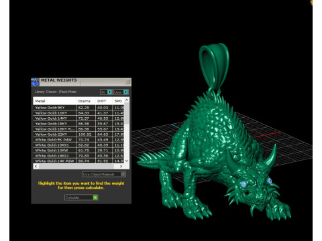Select the White Gold:14KX1 row
Image resolution: width=322 pixels, height=241 pixels.
[x=78, y=156]
